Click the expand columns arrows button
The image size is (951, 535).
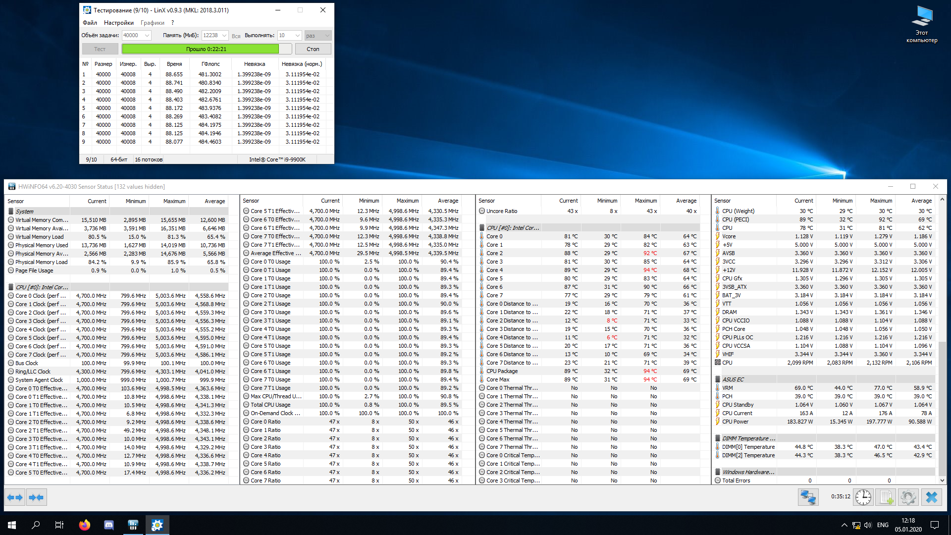point(15,497)
